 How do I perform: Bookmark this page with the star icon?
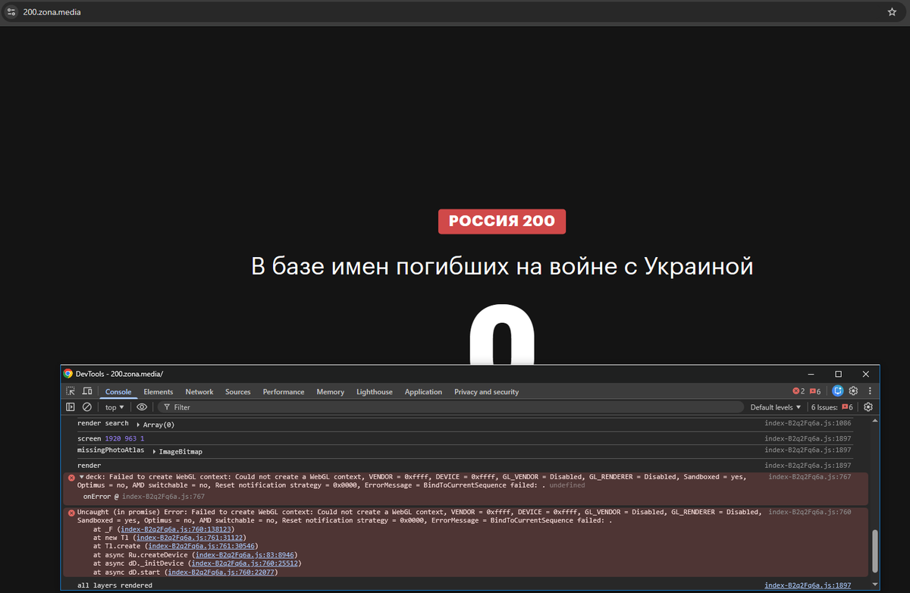pos(892,12)
